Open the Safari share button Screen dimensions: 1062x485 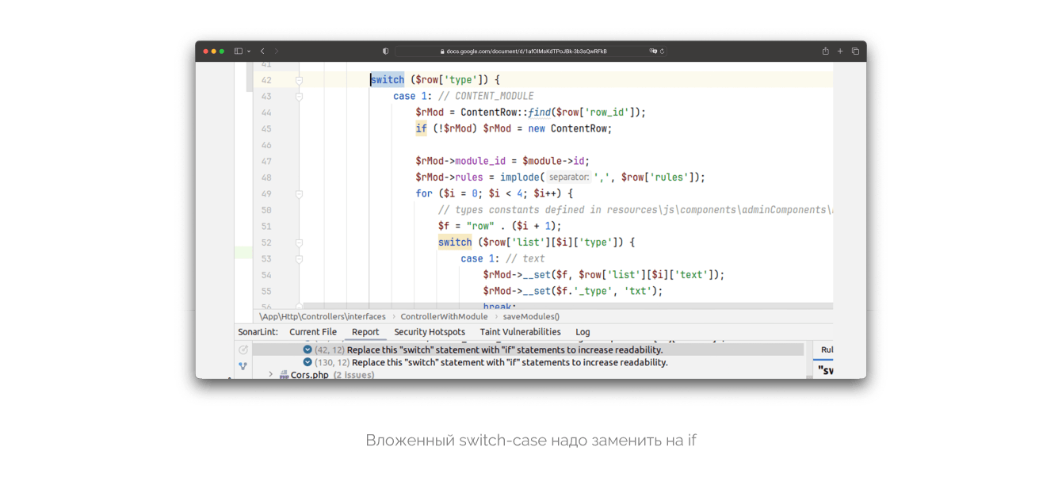tap(825, 51)
